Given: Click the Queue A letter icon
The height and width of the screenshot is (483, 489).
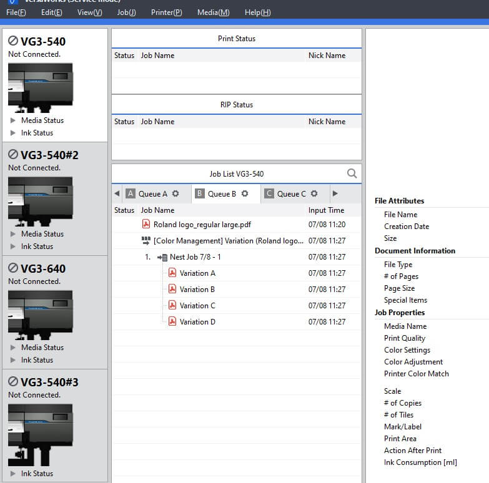Looking at the screenshot, I should click(131, 193).
